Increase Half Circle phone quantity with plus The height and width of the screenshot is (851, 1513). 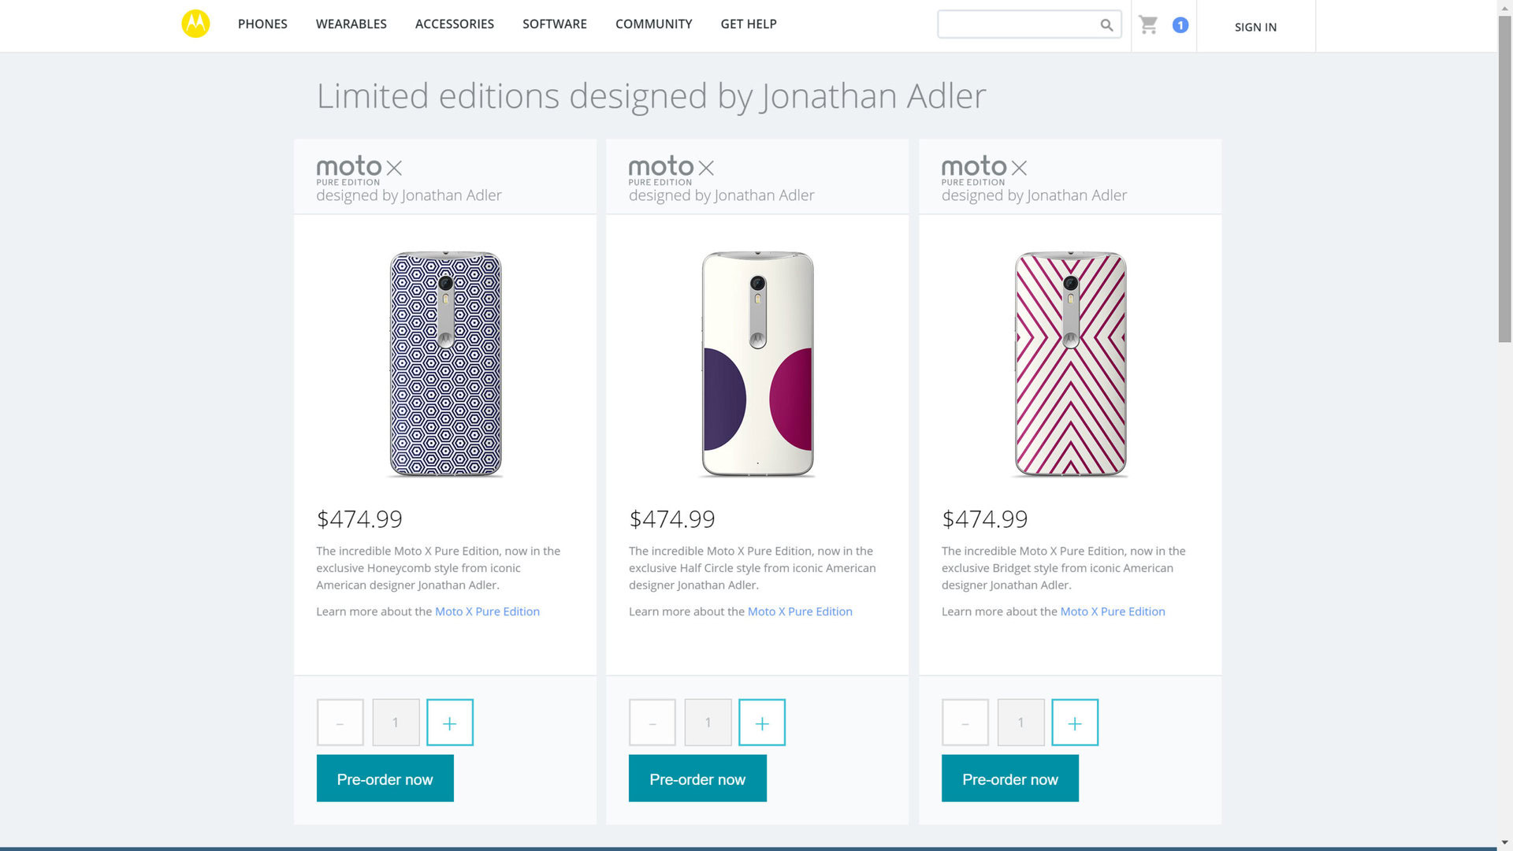[761, 723]
